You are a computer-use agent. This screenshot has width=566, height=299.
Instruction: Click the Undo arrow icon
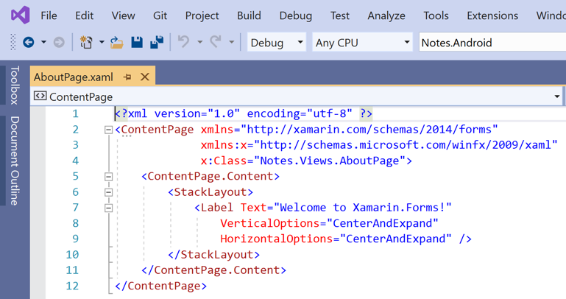[x=184, y=43]
